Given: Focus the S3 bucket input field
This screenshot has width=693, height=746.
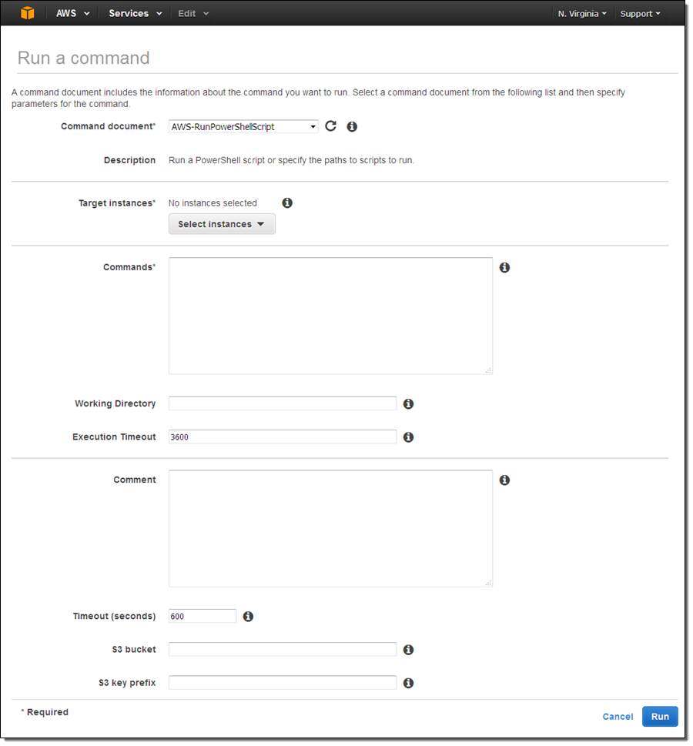Looking at the screenshot, I should 282,650.
